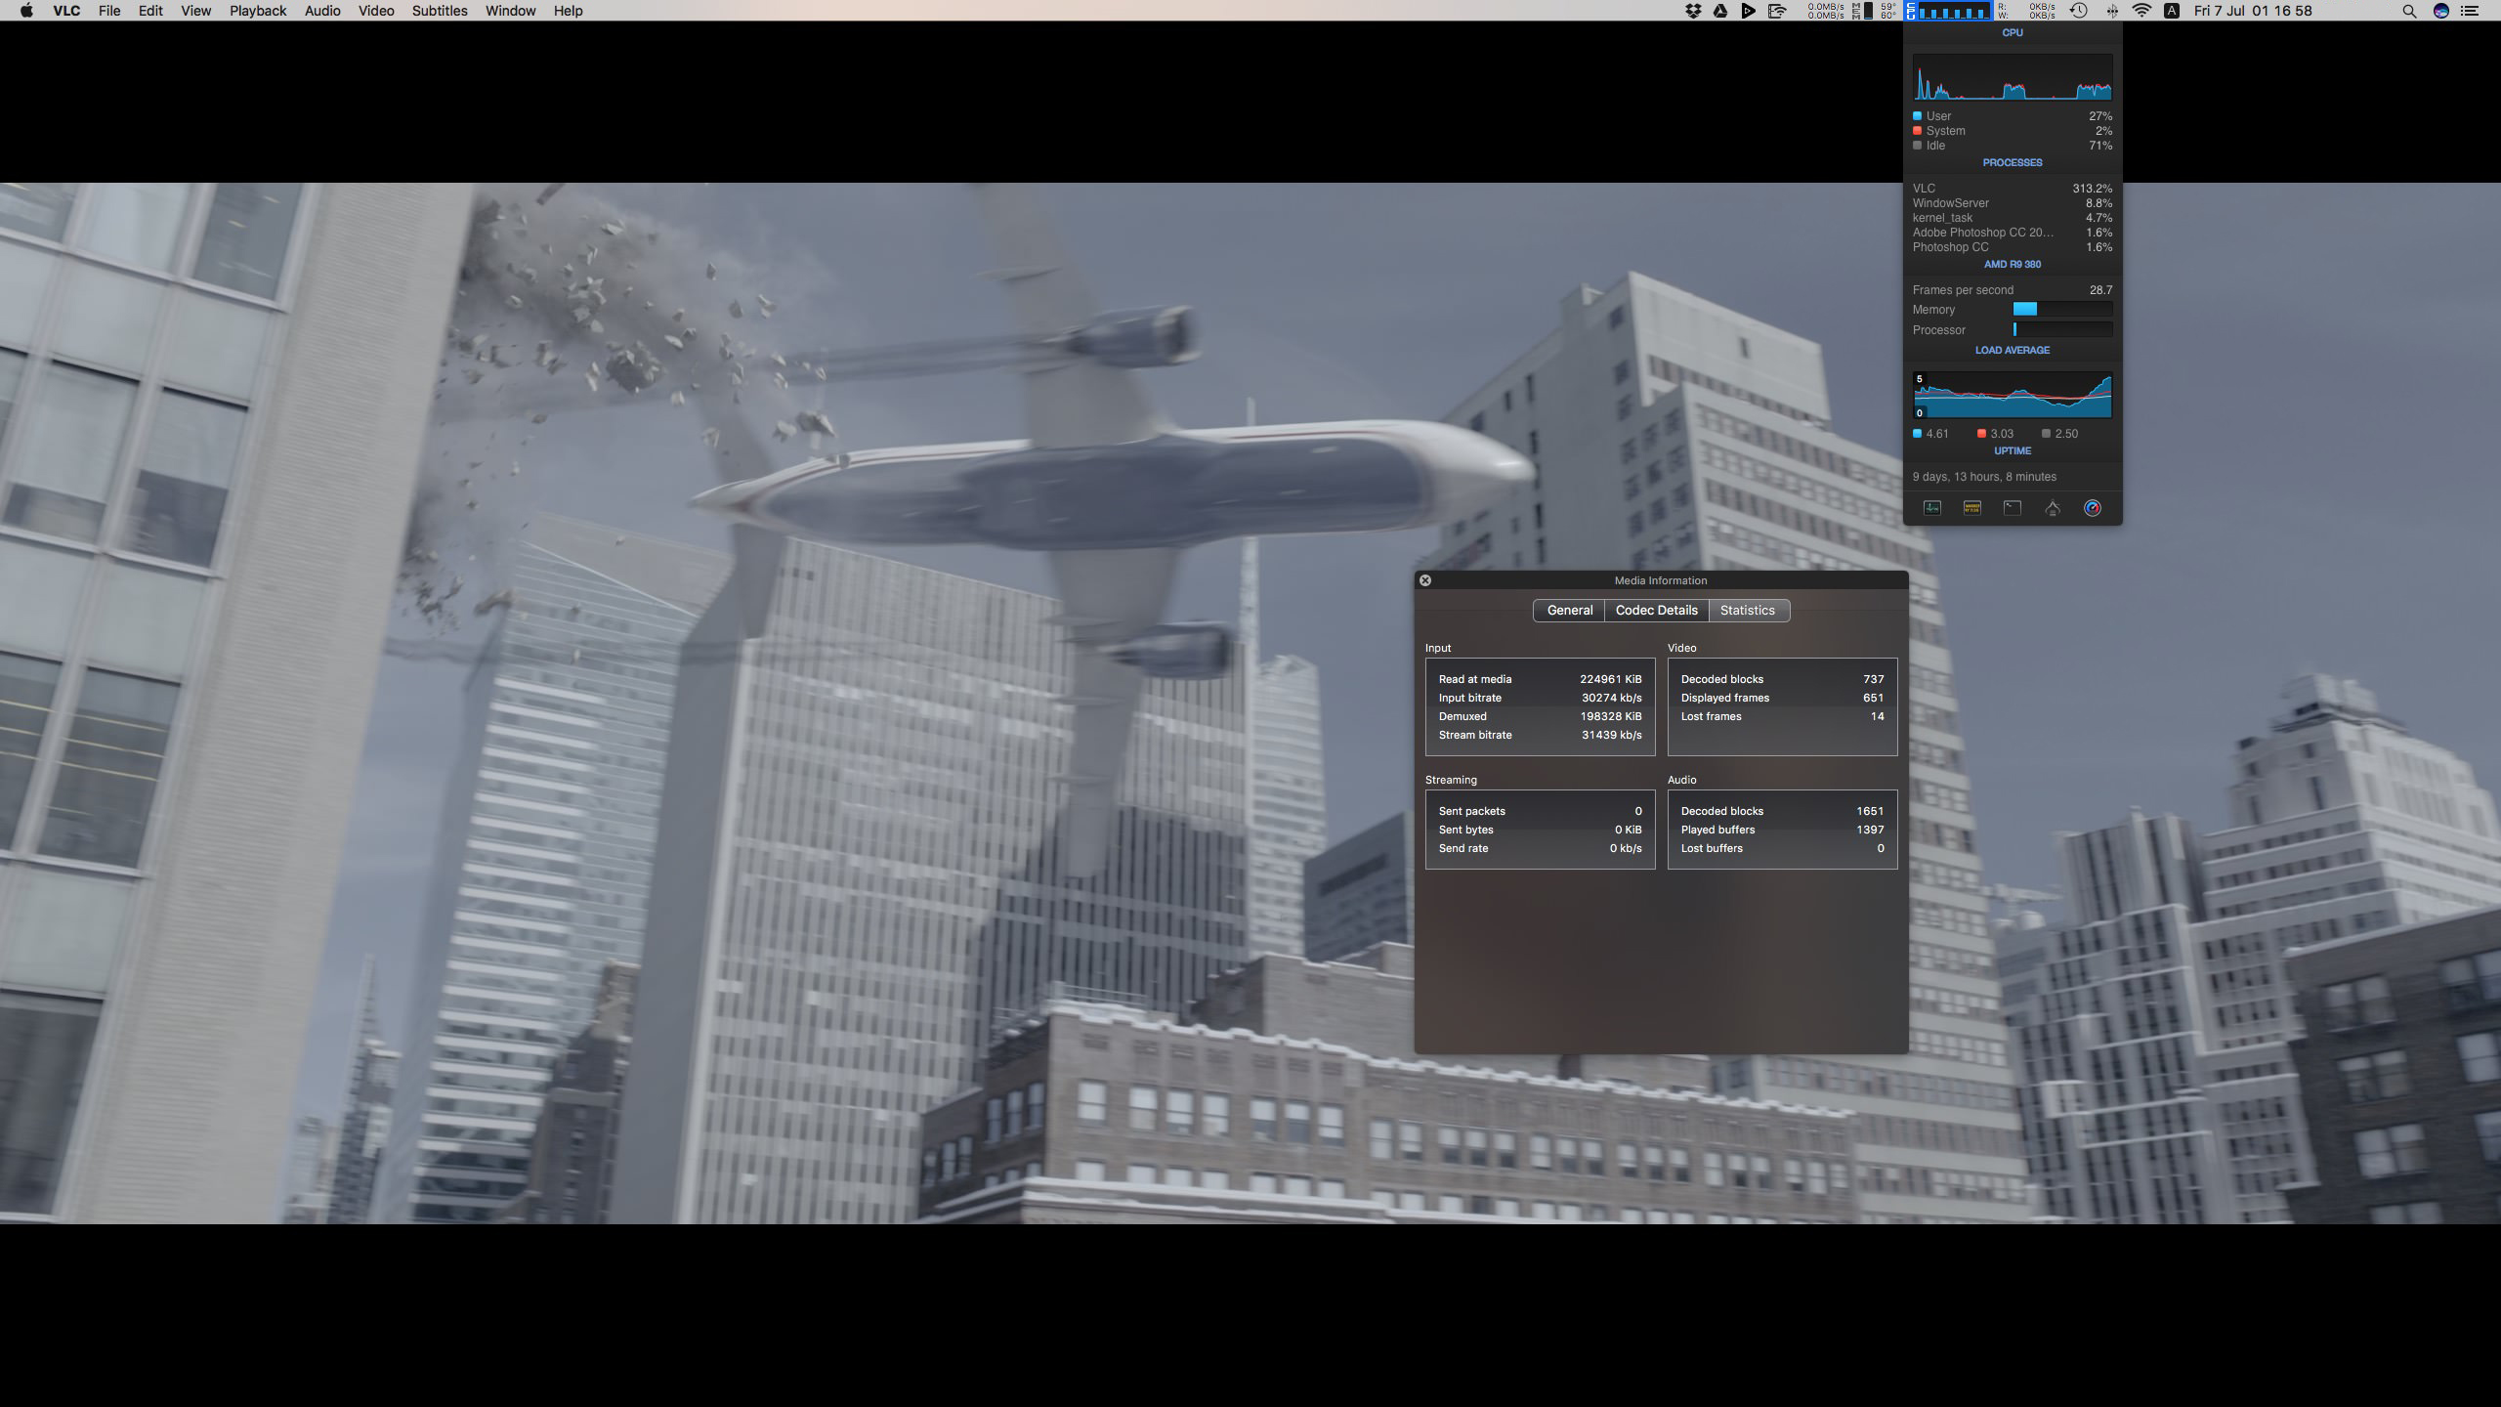Open the Playback menu
Screen dimensions: 2501x1407
coord(258,11)
